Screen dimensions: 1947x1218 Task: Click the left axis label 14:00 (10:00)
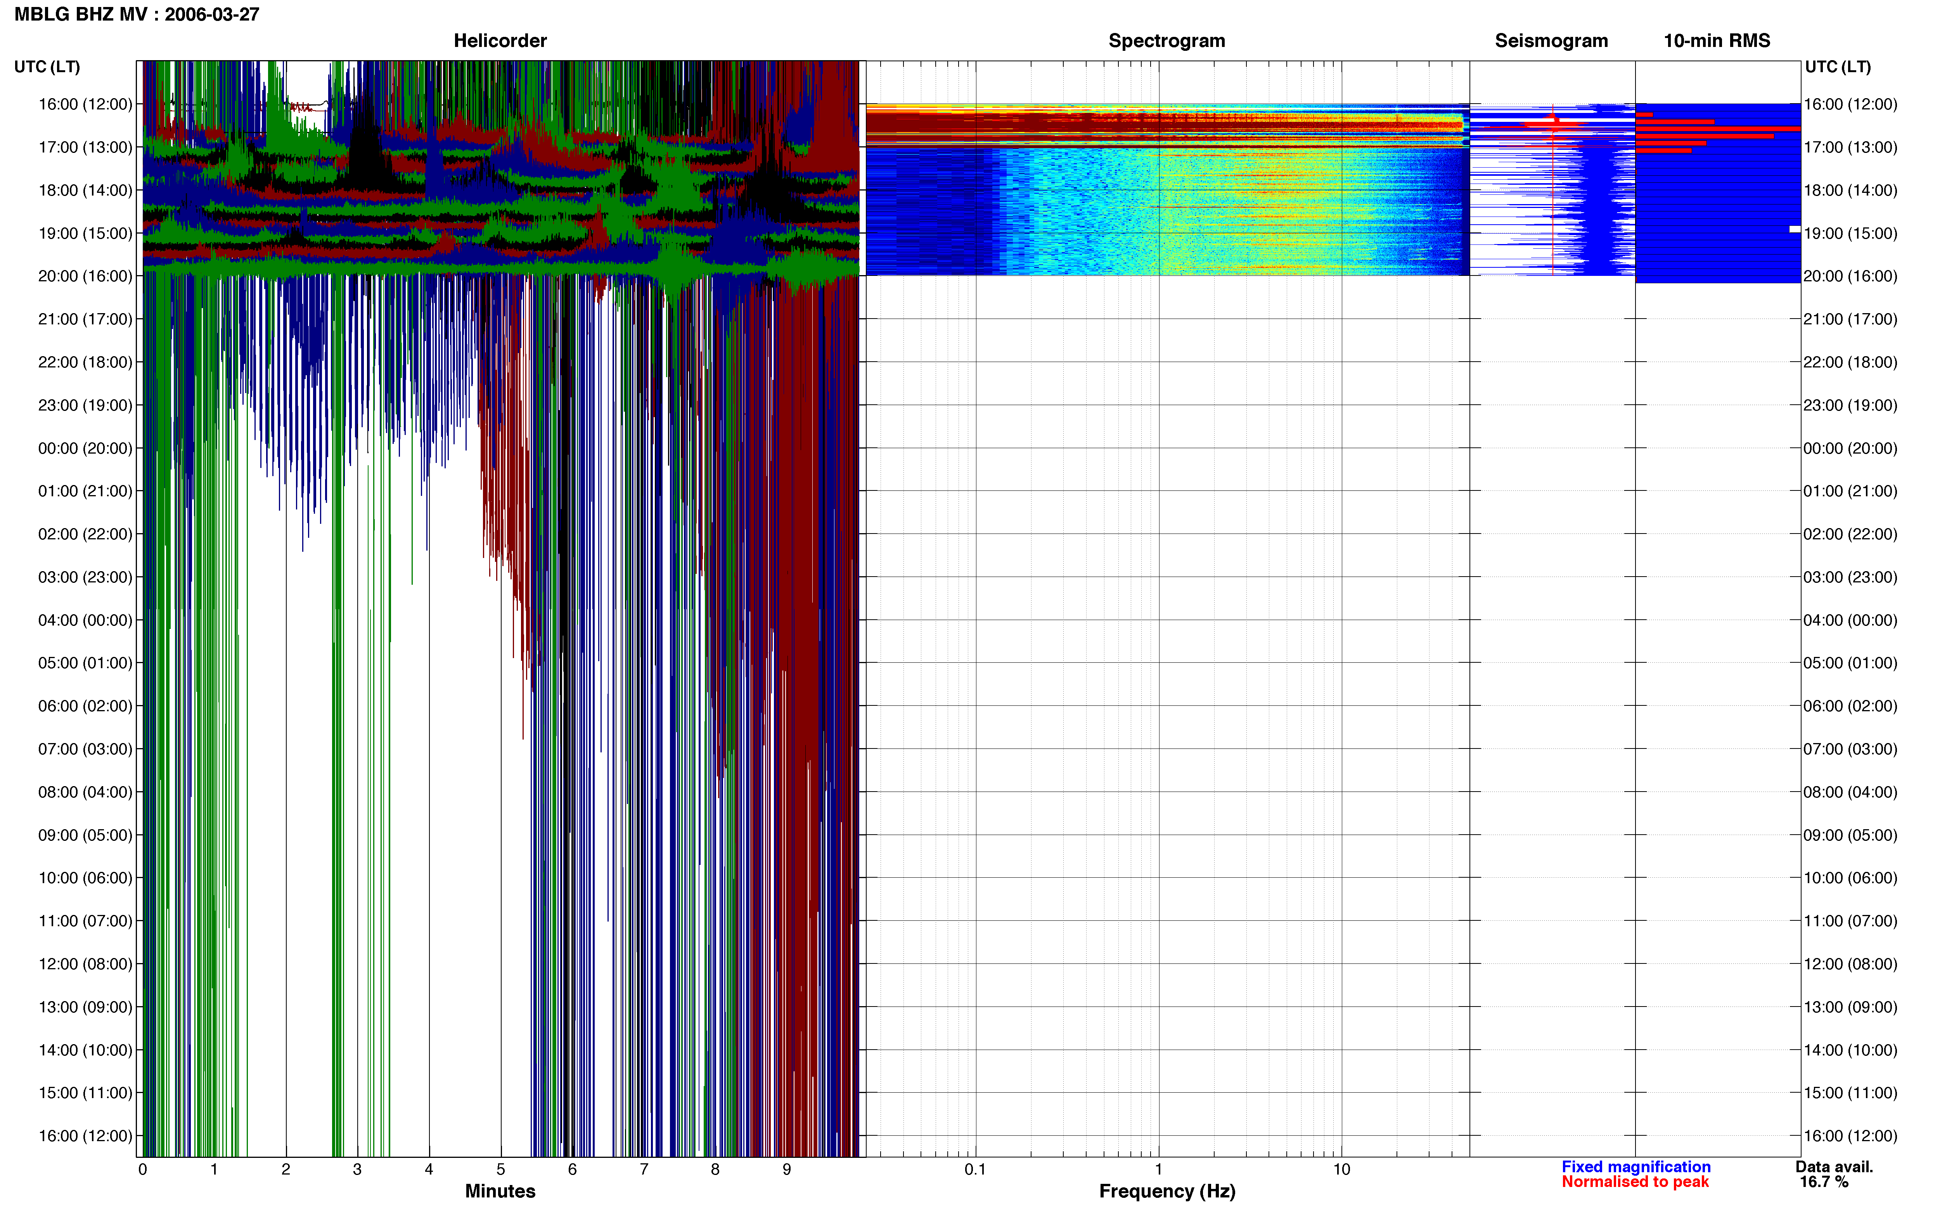(85, 1050)
